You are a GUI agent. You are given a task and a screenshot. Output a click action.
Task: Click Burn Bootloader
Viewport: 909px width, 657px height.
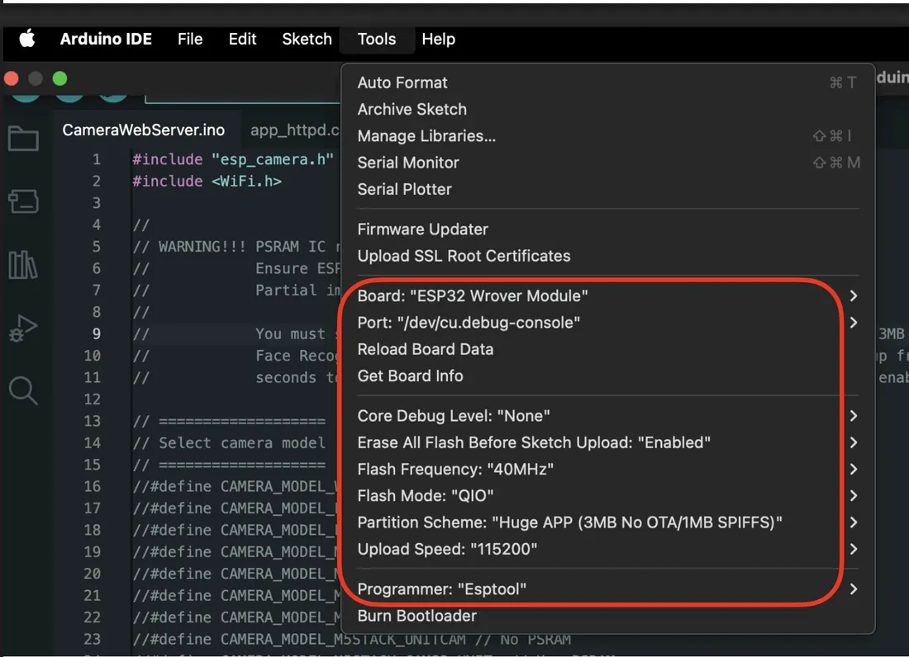607,616
